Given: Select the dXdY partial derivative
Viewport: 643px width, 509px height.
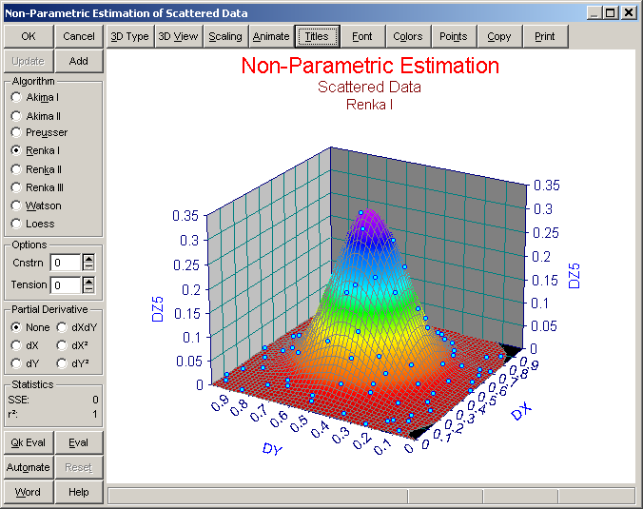Looking at the screenshot, I should pos(77,327).
